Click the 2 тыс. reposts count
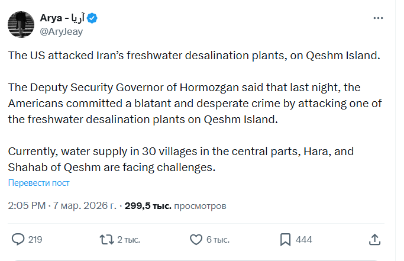 point(128,240)
